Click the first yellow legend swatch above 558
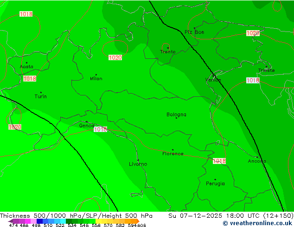Viewport: 294px width, 227px height. [x=98, y=221]
